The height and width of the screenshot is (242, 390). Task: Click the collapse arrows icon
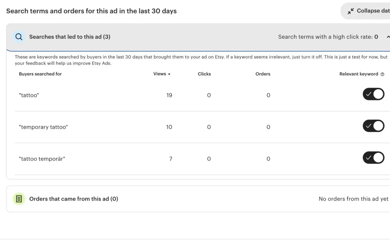point(351,11)
